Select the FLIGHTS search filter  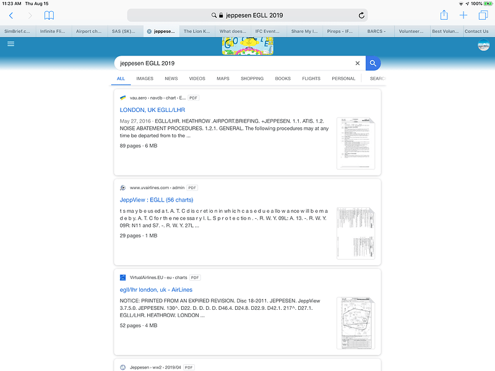pyautogui.click(x=311, y=79)
